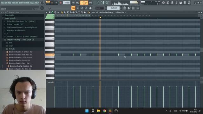This screenshot has width=203, height=114.
Task: Open the global snap dropdown
Action: pos(99,8)
